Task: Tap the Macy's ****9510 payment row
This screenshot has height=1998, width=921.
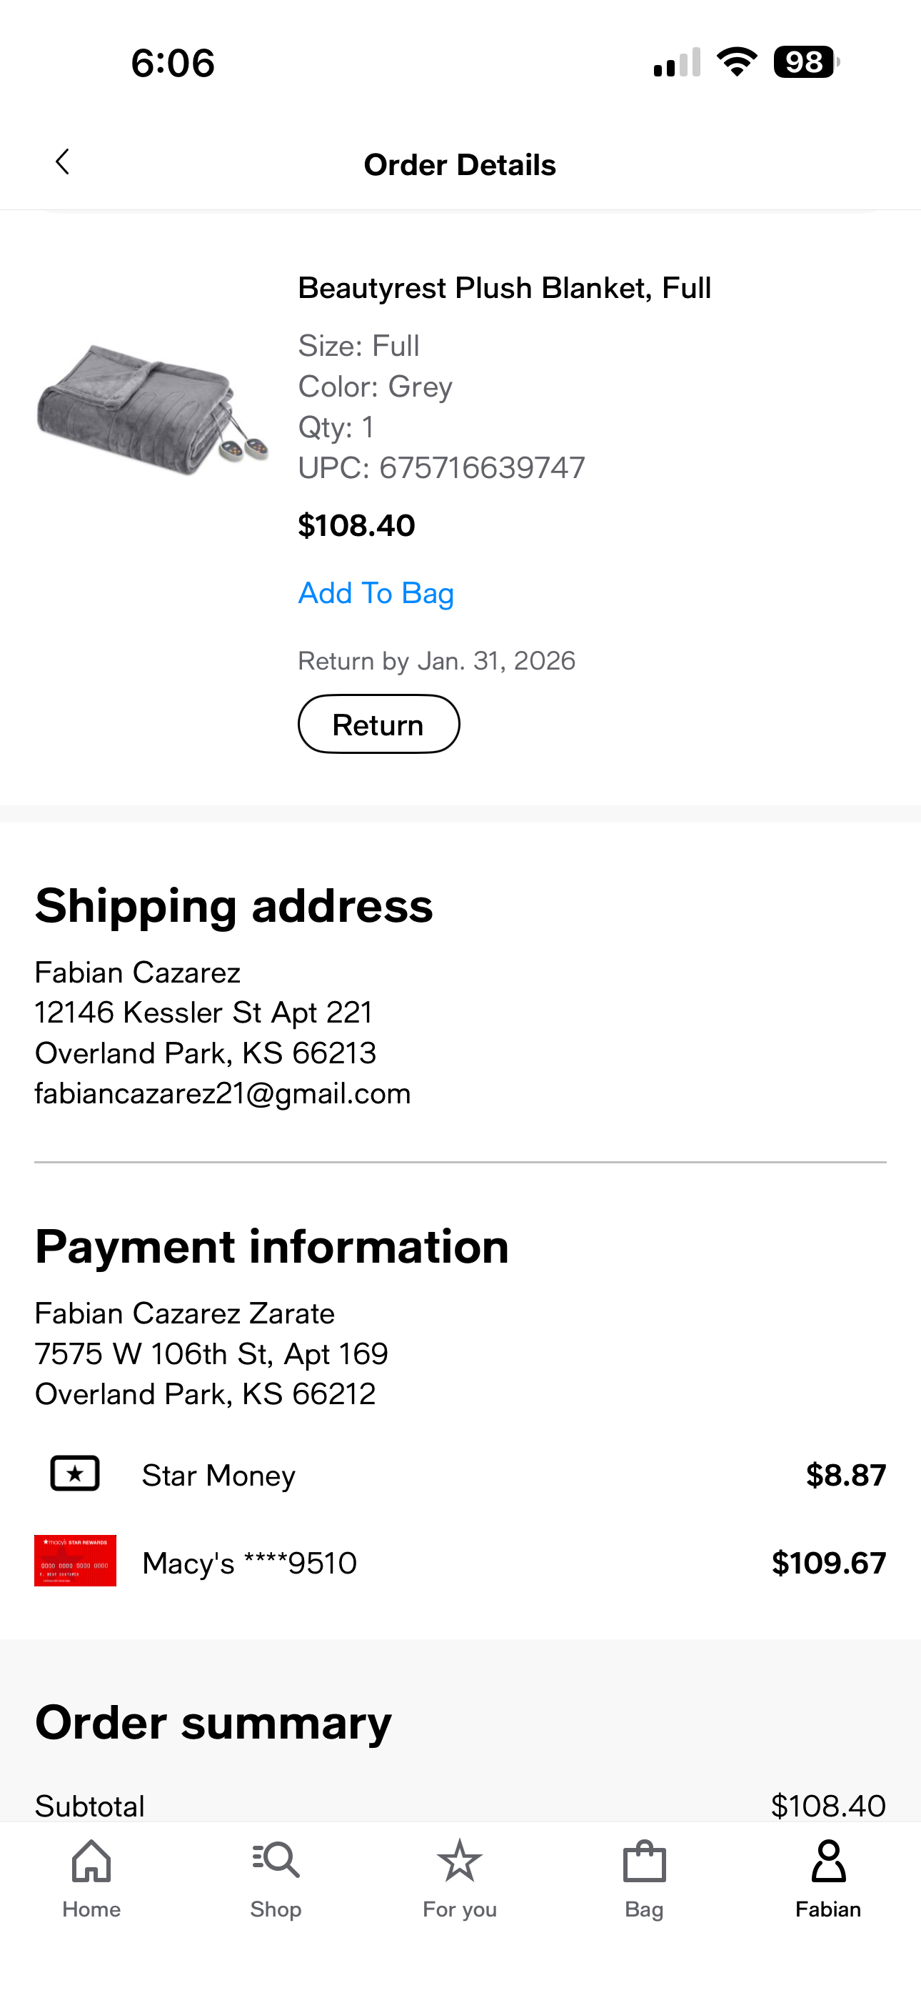Action: point(460,1562)
